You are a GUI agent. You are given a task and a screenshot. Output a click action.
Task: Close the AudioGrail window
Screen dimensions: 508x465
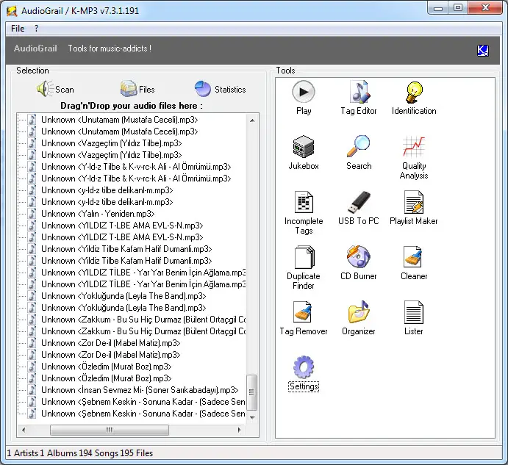click(x=485, y=8)
